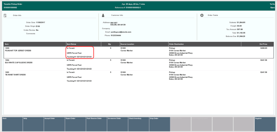This screenshot has width=277, height=132.
Task: Select the TIE WAIST SHIRT DRESS row
Action: point(139,77)
